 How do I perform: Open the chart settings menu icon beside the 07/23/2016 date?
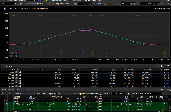point(168,4)
